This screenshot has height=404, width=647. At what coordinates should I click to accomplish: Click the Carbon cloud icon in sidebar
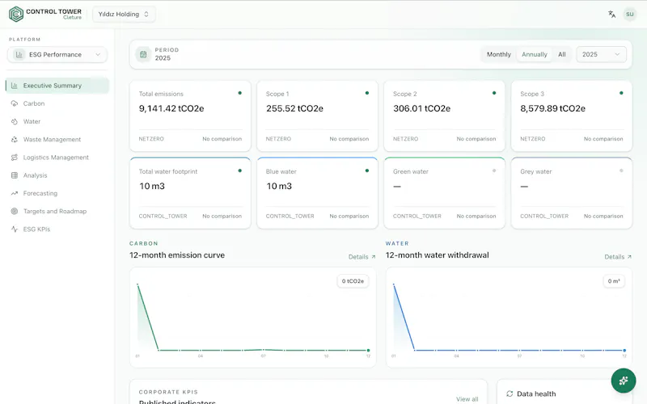tap(15, 103)
